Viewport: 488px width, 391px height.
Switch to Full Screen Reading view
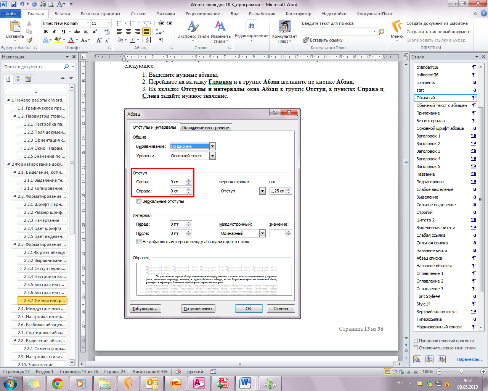[x=395, y=372]
